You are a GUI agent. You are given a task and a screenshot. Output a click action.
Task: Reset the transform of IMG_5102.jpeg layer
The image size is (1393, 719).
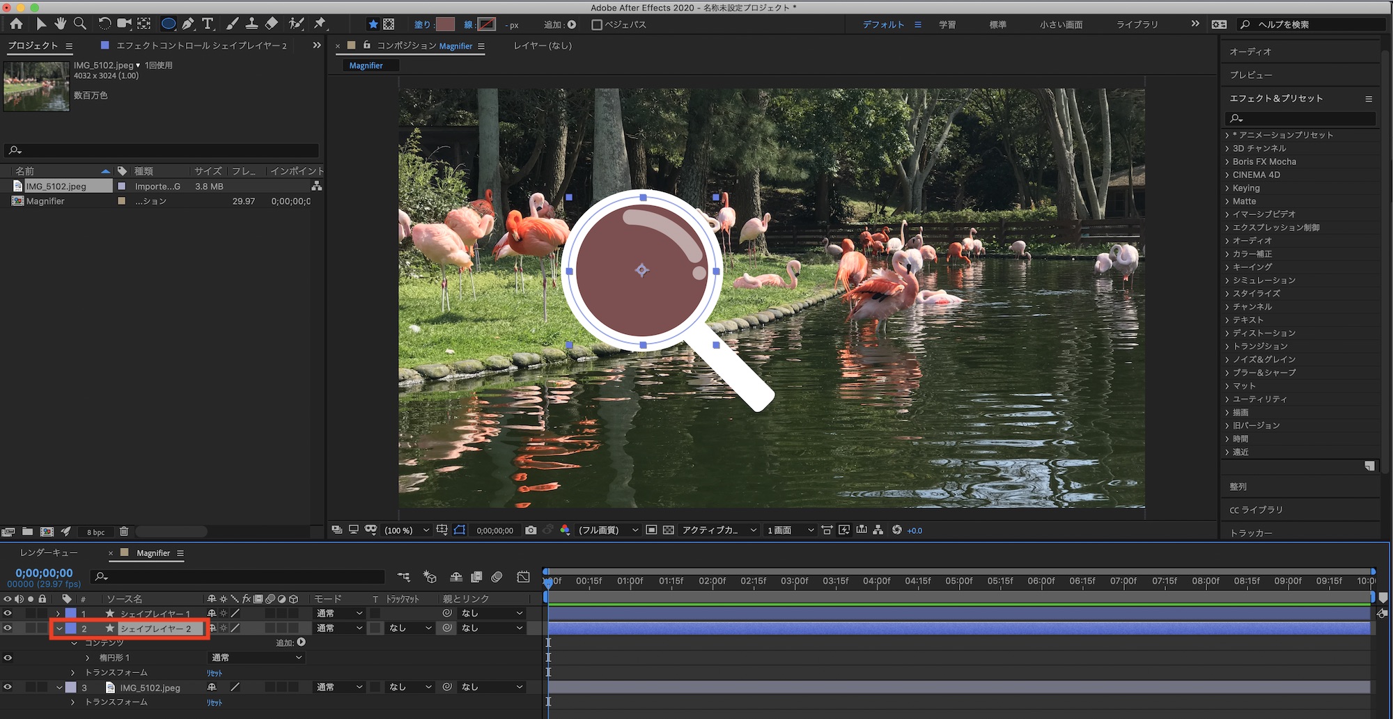214,702
